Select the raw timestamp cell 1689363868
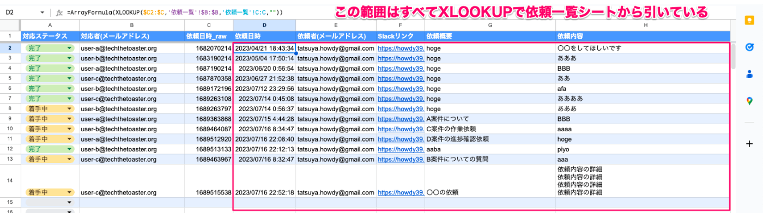The image size is (763, 213). [x=208, y=119]
